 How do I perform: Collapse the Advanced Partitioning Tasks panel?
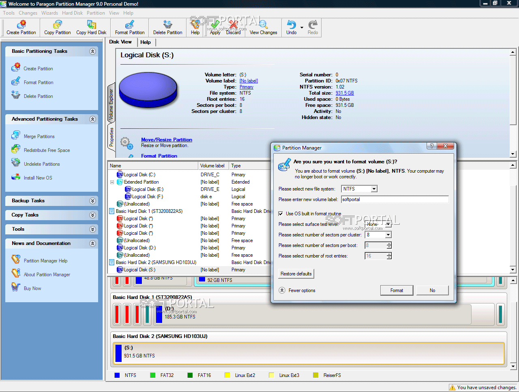[92, 119]
